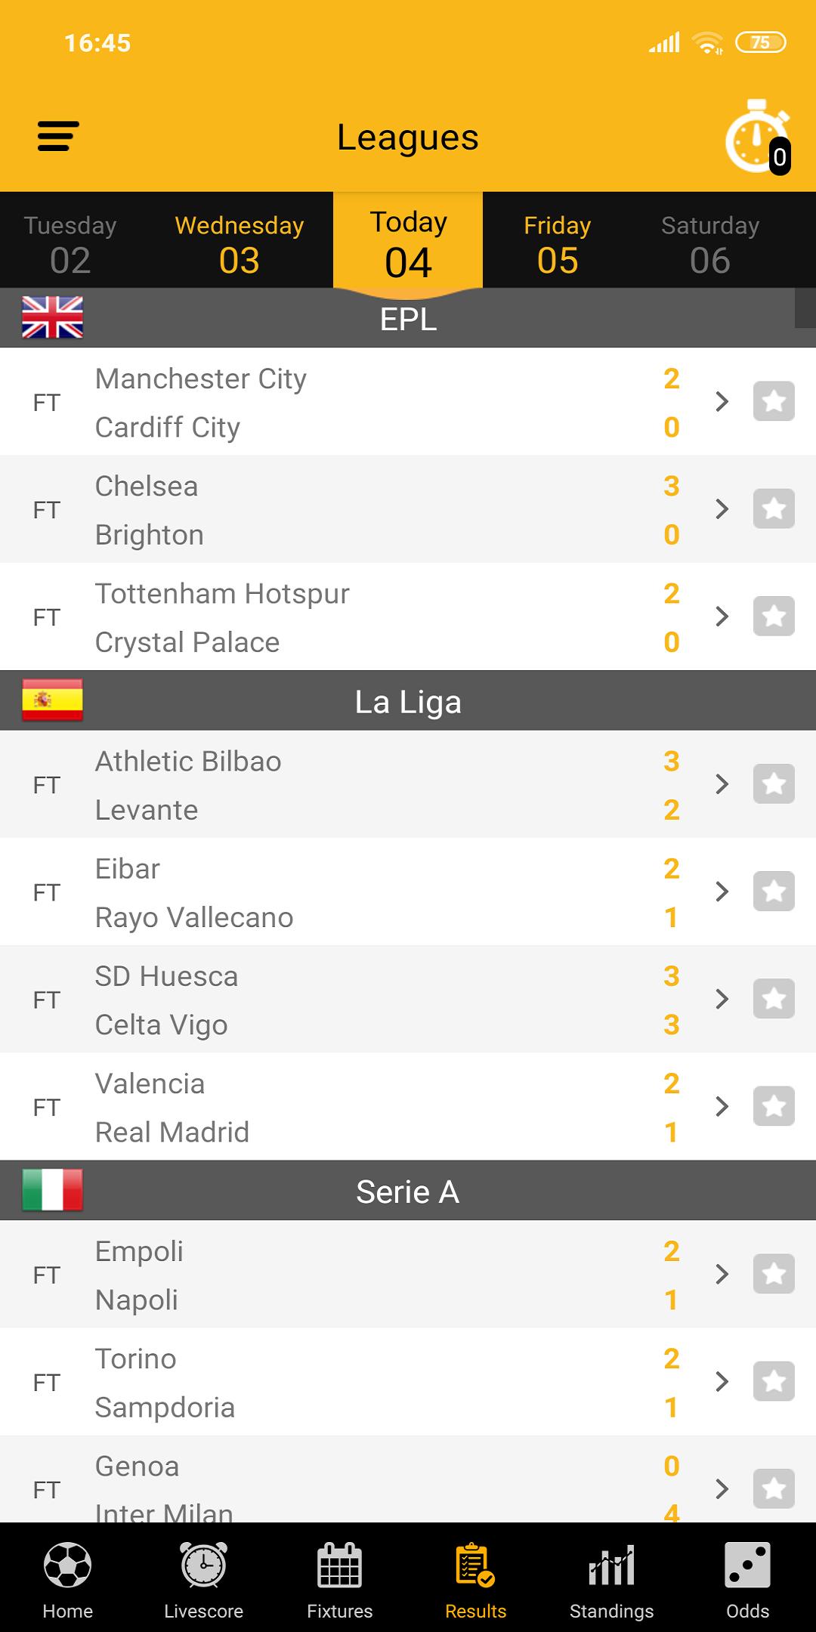Click the Spain flag thumbnail
Image resolution: width=816 pixels, height=1632 pixels.
pyautogui.click(x=53, y=700)
